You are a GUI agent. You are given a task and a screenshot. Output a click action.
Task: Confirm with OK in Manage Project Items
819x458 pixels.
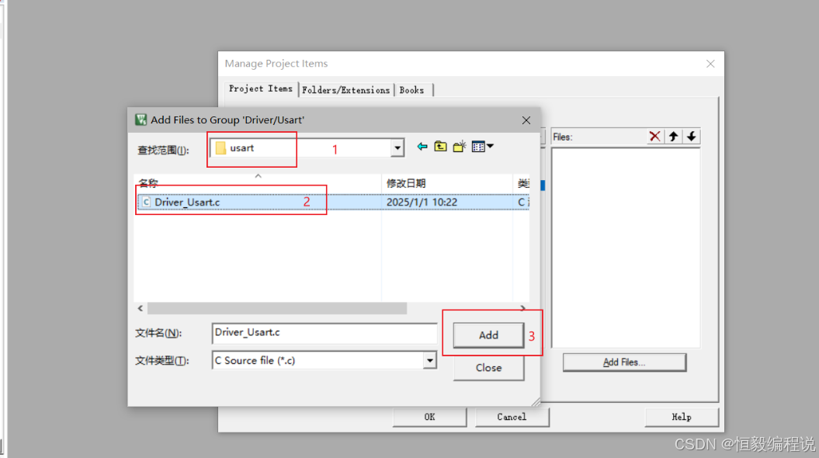(429, 417)
